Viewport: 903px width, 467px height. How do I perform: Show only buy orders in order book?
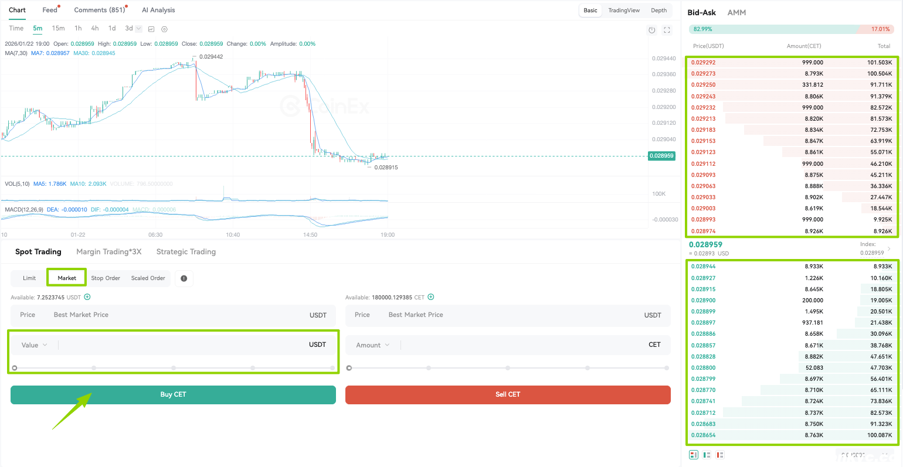tap(707, 455)
